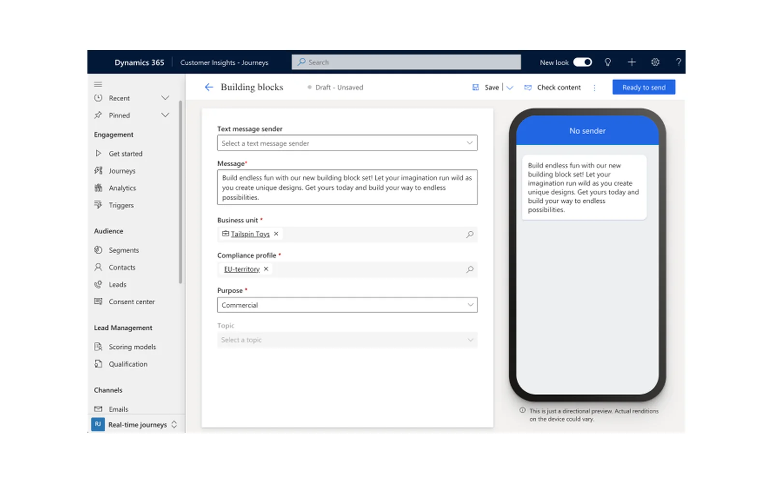Open the settings gear icon
The width and height of the screenshot is (773, 483).
pyautogui.click(x=655, y=62)
